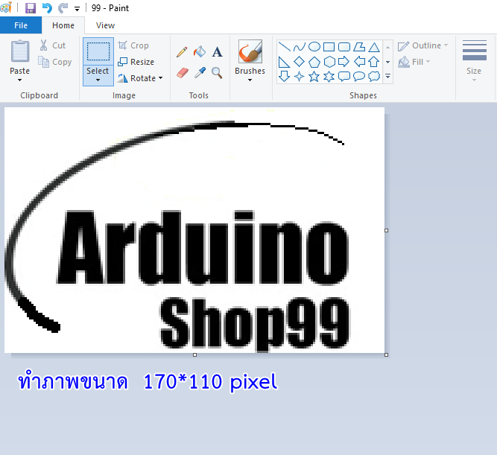Click the canvas bottom-right corner handle
The image size is (497, 455).
(387, 355)
